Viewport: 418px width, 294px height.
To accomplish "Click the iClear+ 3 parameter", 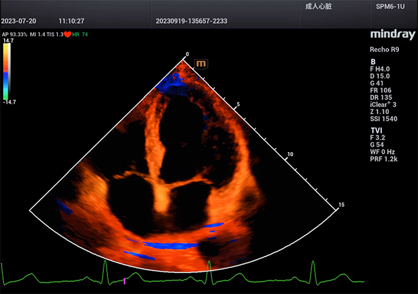I will click(x=388, y=104).
